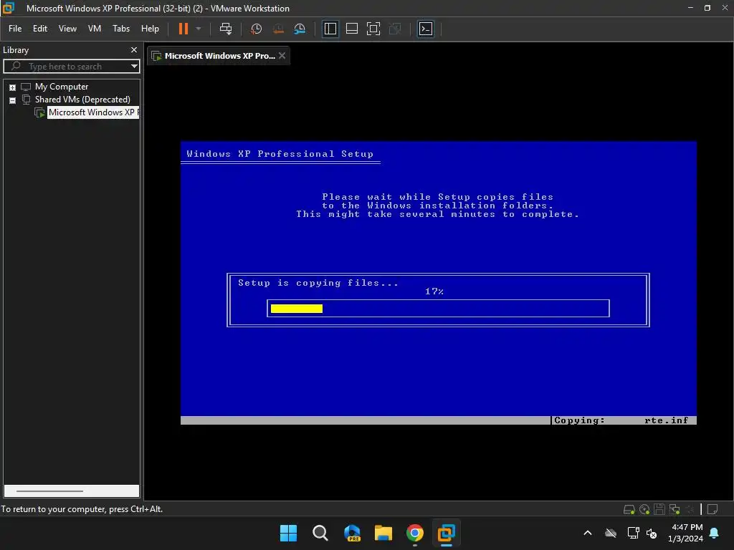Screen dimensions: 734x550
Task: Click the network tray icon
Action: 633,533
